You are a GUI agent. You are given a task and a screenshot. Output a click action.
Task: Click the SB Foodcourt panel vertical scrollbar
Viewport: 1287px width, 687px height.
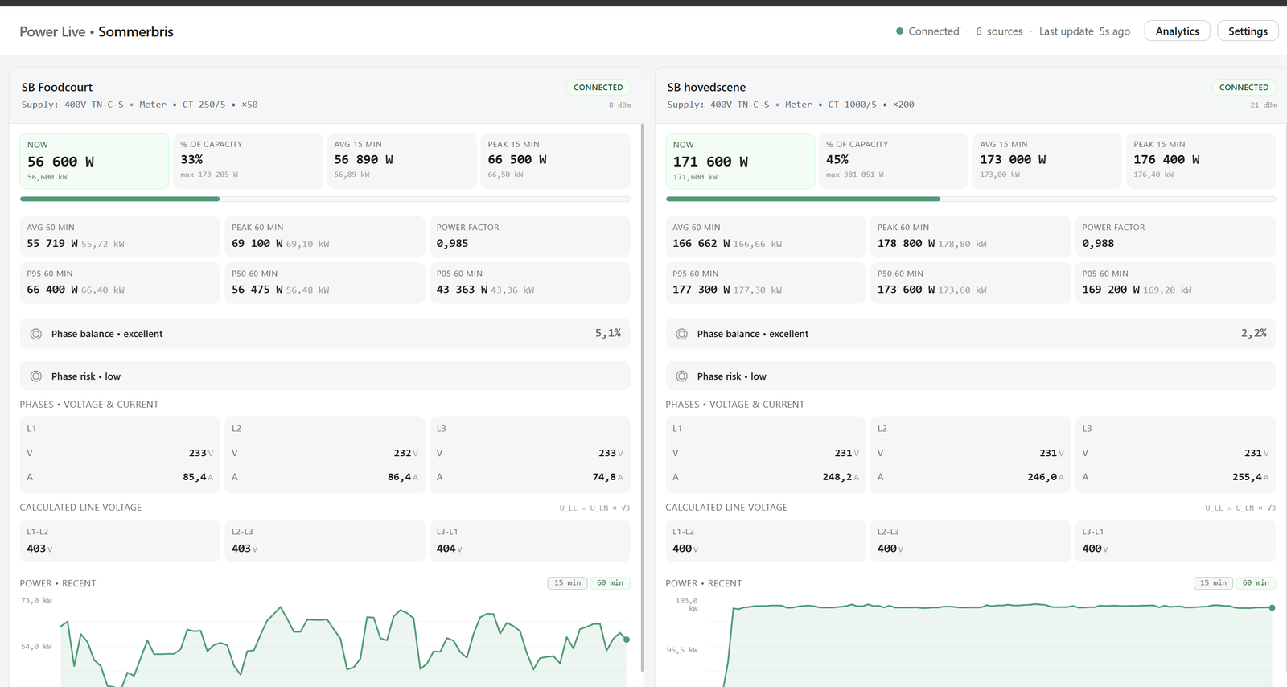click(x=642, y=397)
